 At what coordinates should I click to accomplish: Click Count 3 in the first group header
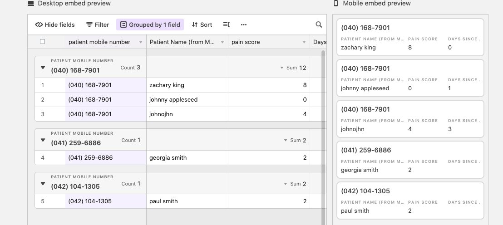pos(130,68)
